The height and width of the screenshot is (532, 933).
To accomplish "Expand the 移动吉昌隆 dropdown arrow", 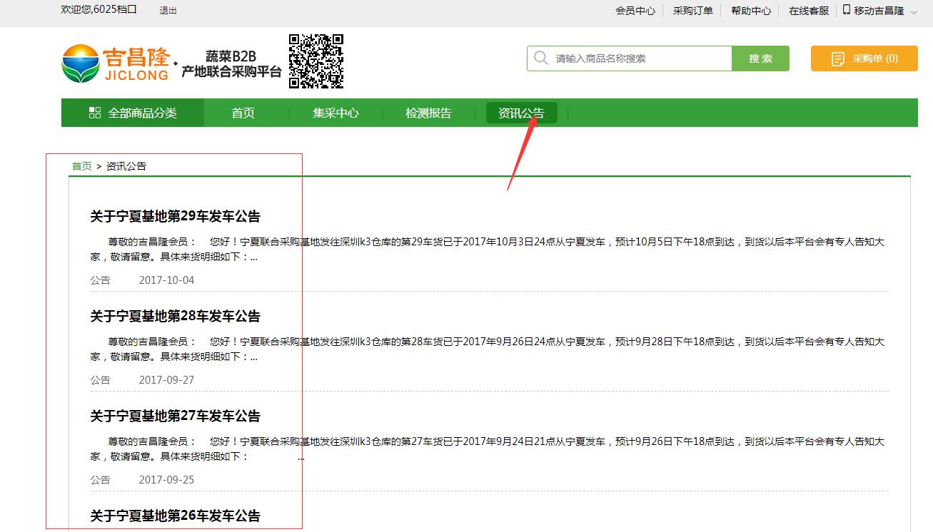I will coord(914,11).
